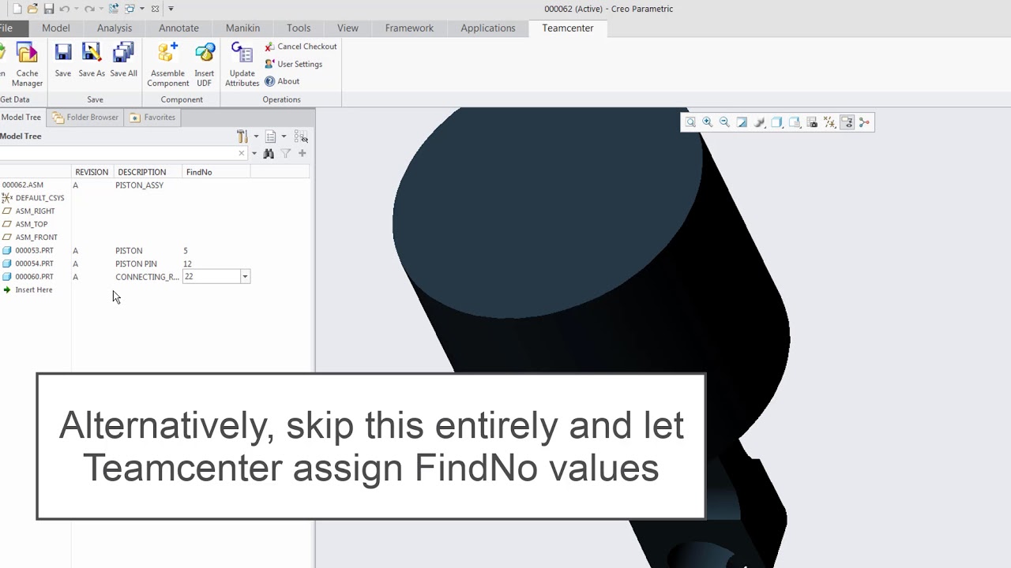Click the Refit view icon in graphics toolbar
Viewport: 1011px width, 568px height.
pos(690,122)
